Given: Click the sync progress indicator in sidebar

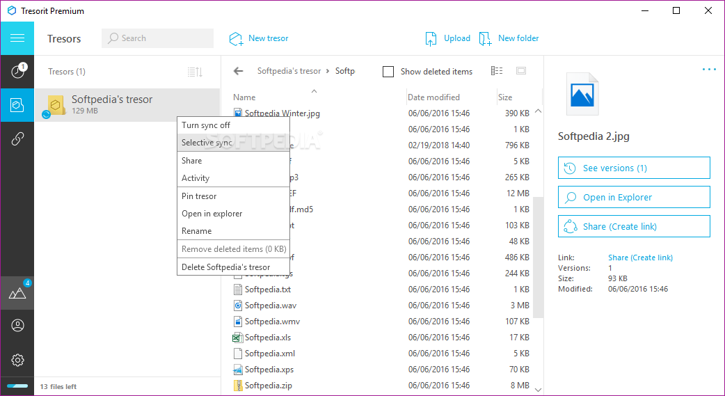Looking at the screenshot, I should pyautogui.click(x=17, y=386).
